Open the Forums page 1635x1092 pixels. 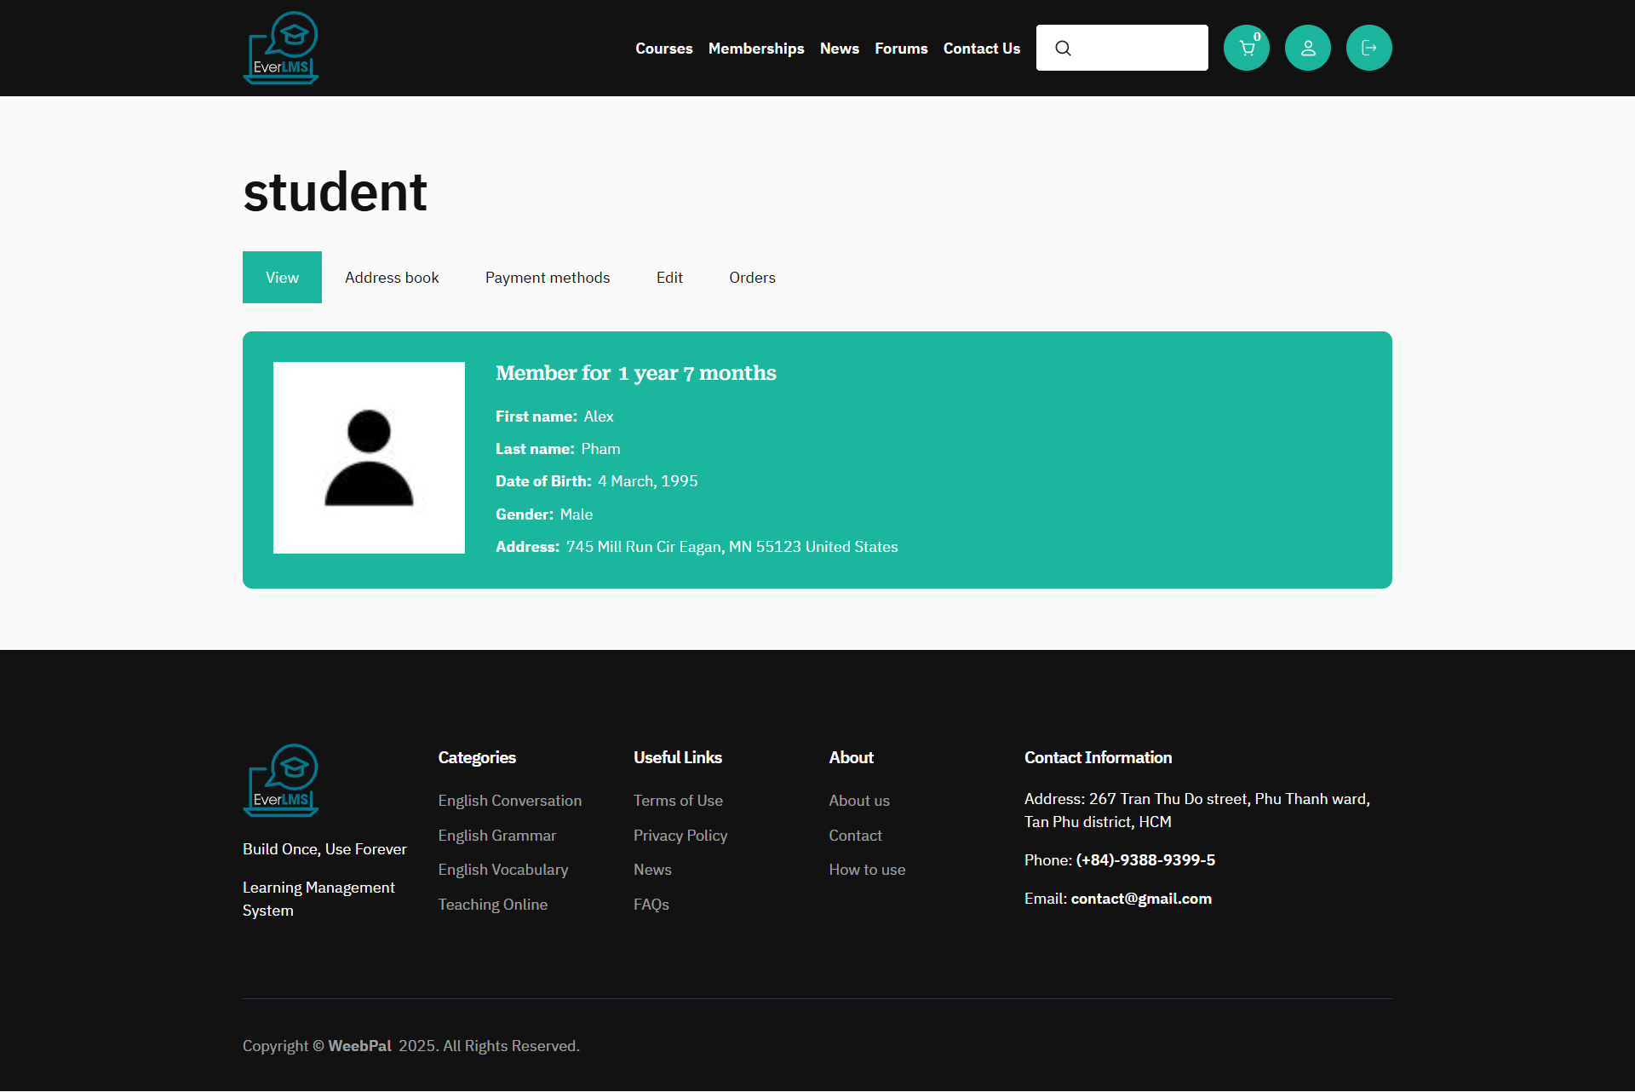pyautogui.click(x=901, y=49)
